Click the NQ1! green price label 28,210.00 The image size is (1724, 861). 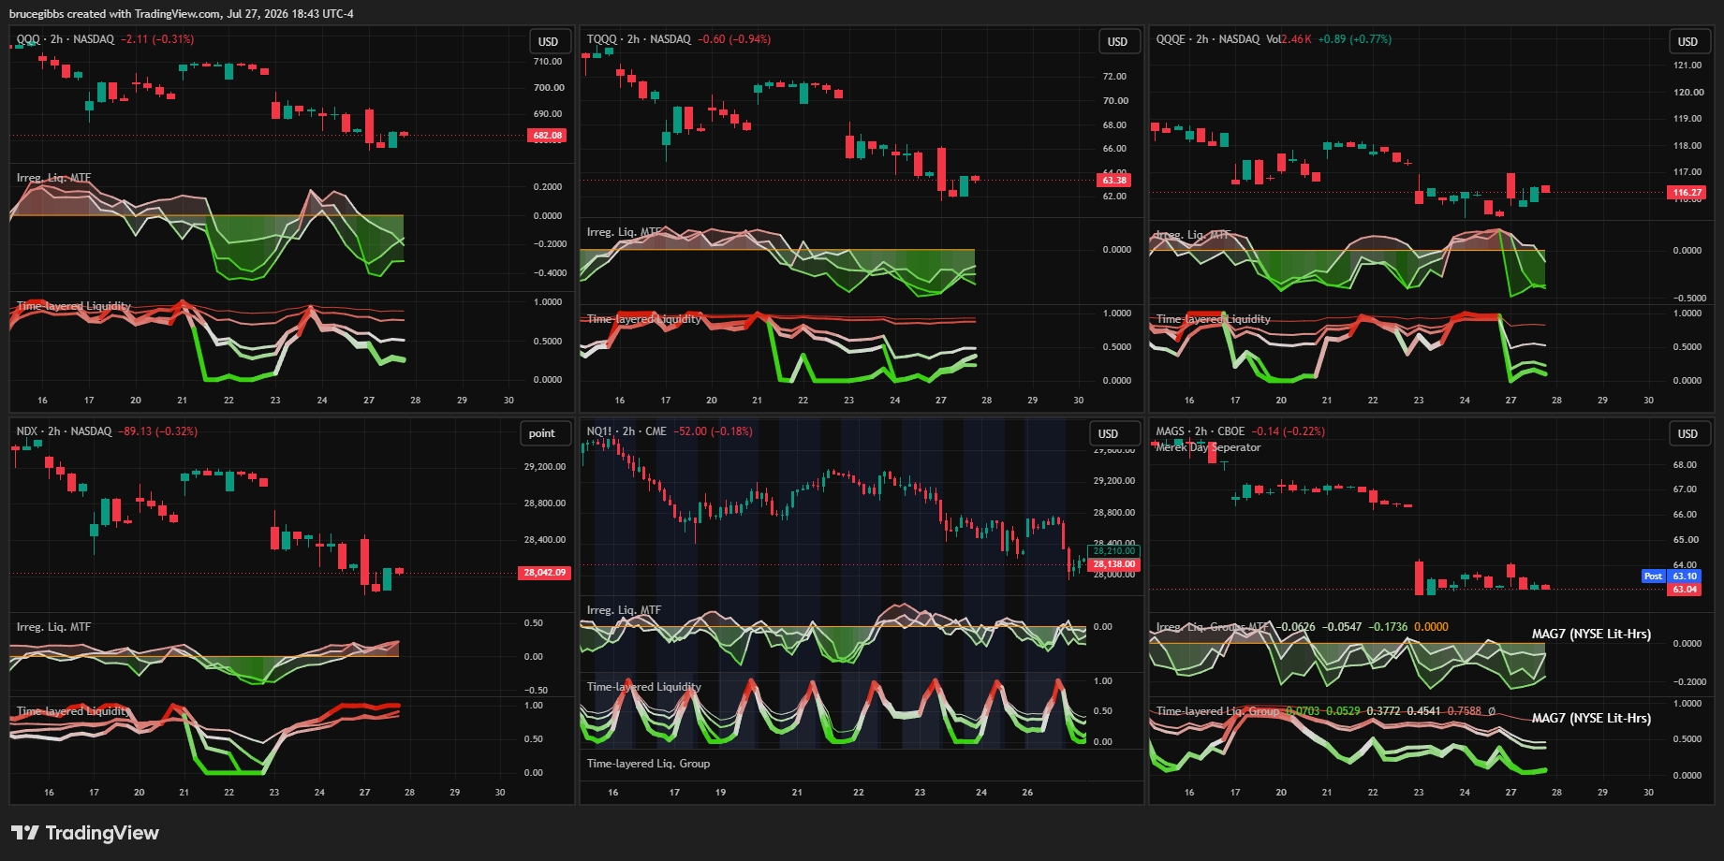coord(1114,551)
